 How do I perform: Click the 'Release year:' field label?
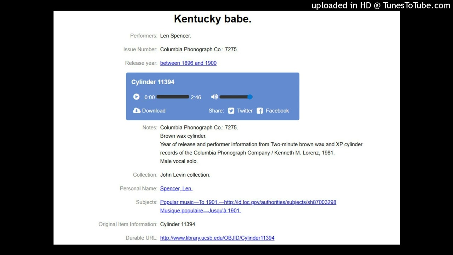(x=141, y=63)
